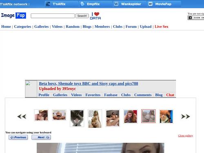Select the red-bordered highlighted thumbnail
Image resolution: width=204 pixels, height=153 pixels.
tap(149, 116)
